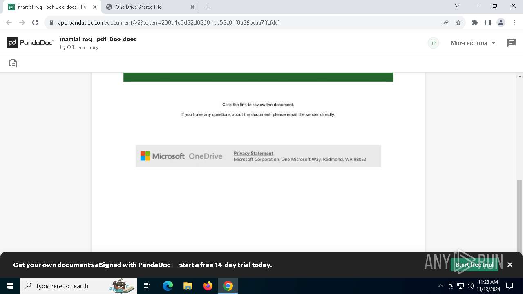Reload the current page

(x=35, y=22)
